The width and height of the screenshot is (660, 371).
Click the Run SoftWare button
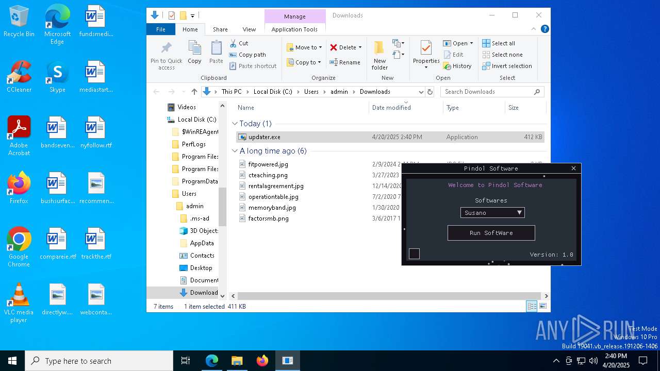(x=491, y=233)
